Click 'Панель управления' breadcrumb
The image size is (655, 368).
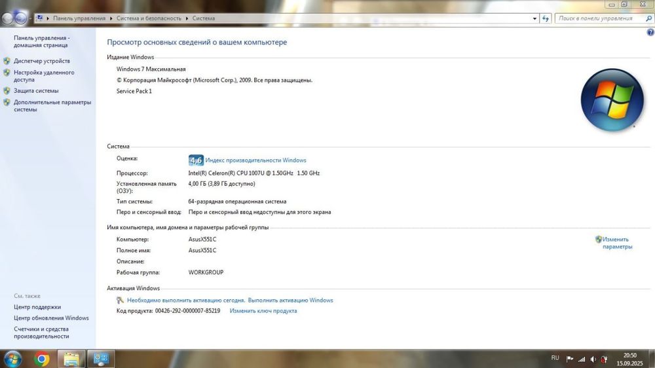pos(79,18)
